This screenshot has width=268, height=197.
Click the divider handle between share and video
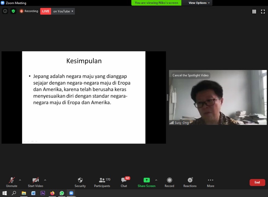click(x=168, y=98)
